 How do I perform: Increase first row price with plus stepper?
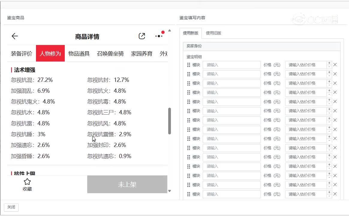pyautogui.click(x=329, y=63)
